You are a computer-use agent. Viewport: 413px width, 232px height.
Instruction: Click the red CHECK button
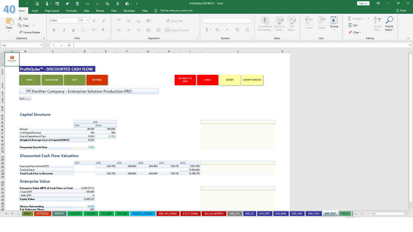[207, 80]
